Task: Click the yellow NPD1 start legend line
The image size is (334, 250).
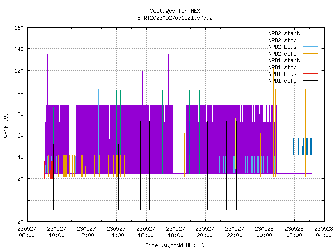Action: [311, 60]
